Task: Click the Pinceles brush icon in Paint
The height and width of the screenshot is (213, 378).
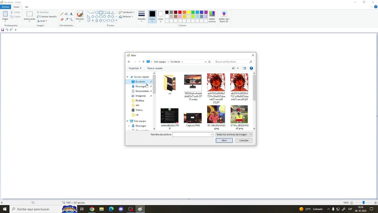Action: coord(80,14)
